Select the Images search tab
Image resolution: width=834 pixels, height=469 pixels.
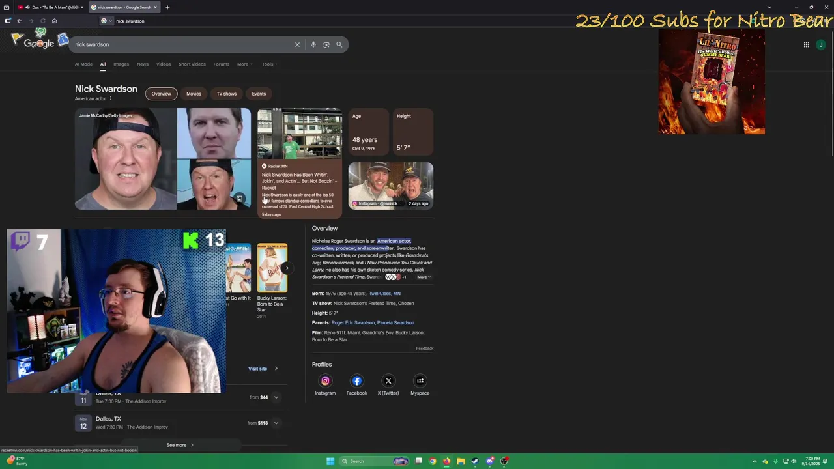point(121,64)
